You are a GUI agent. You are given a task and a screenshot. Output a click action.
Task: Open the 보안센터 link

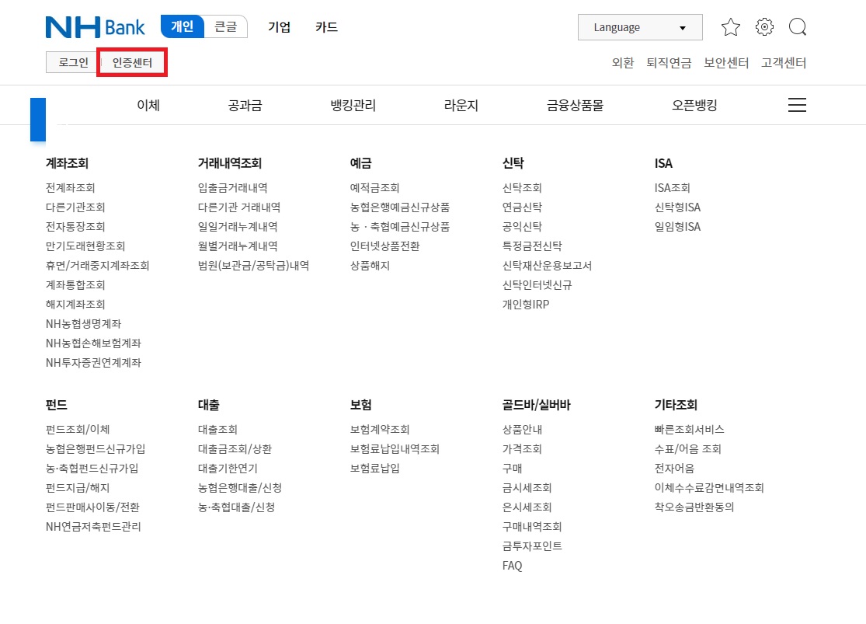726,63
